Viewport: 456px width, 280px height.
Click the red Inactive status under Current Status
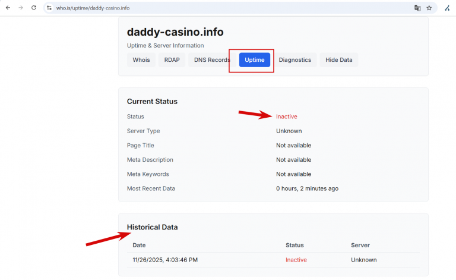pos(286,117)
